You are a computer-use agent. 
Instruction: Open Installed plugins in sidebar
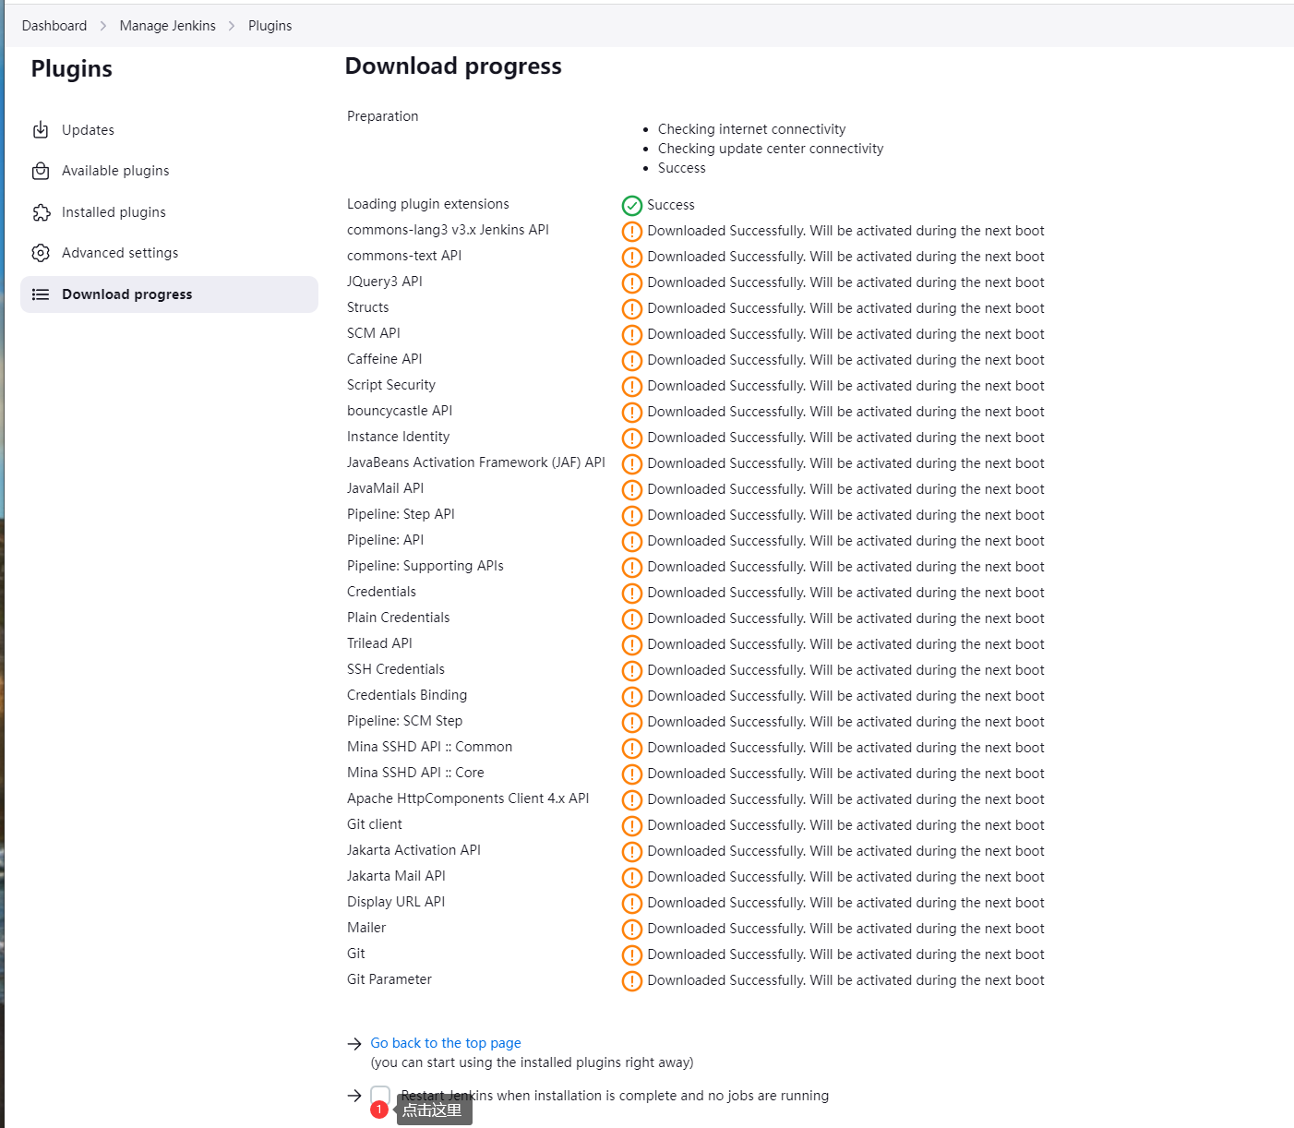169,212
